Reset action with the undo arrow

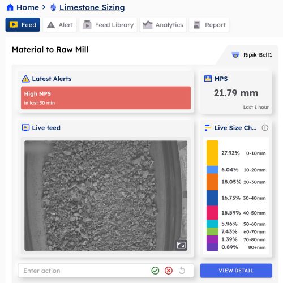(x=182, y=271)
